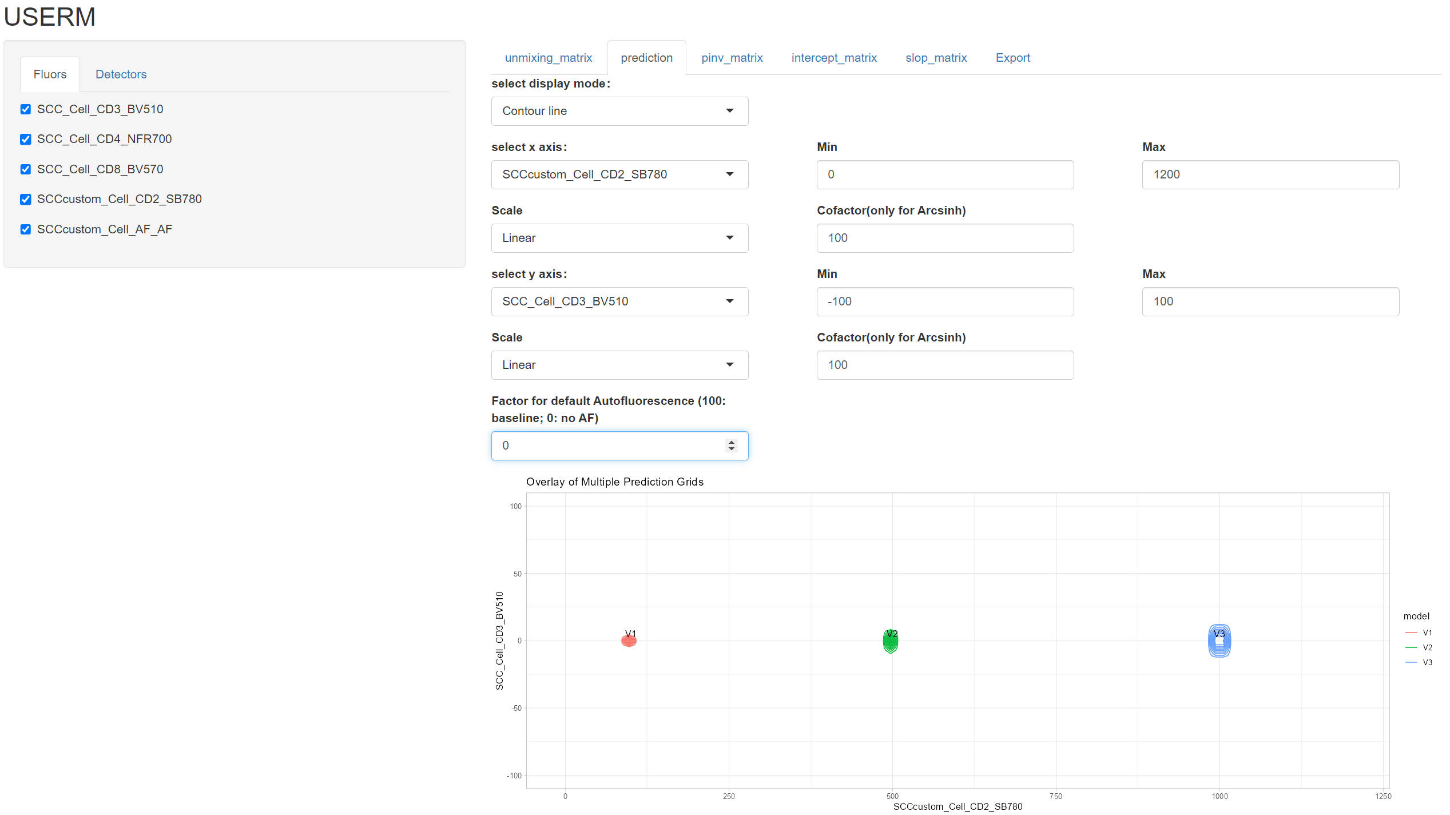Viewport: 1450px width, 815px height.
Task: Switch to the pinv_matrix tab
Action: pyautogui.click(x=732, y=58)
